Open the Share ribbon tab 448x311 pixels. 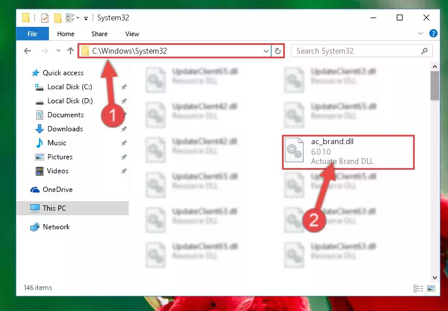pos(100,34)
